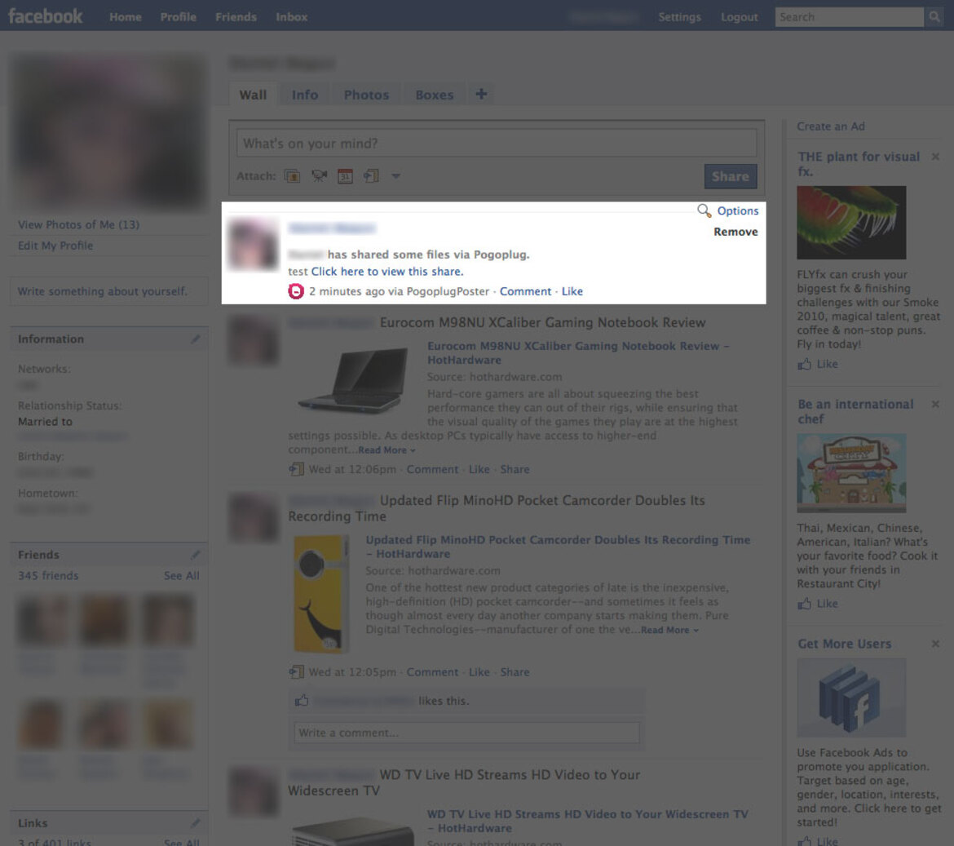Viewport: 954px width, 846px height.
Task: Click link icon beside Wed at 12:06pm
Action: click(x=296, y=469)
